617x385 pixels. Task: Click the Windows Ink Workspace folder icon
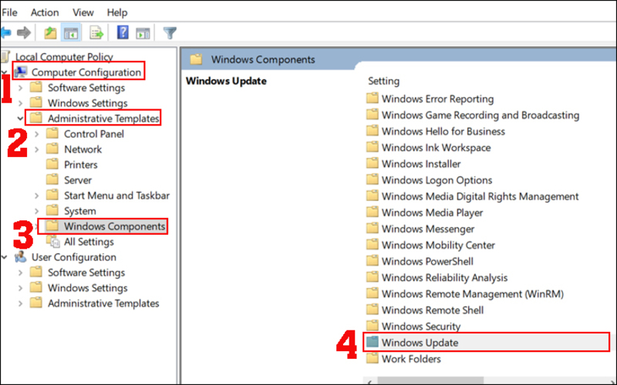click(x=373, y=146)
